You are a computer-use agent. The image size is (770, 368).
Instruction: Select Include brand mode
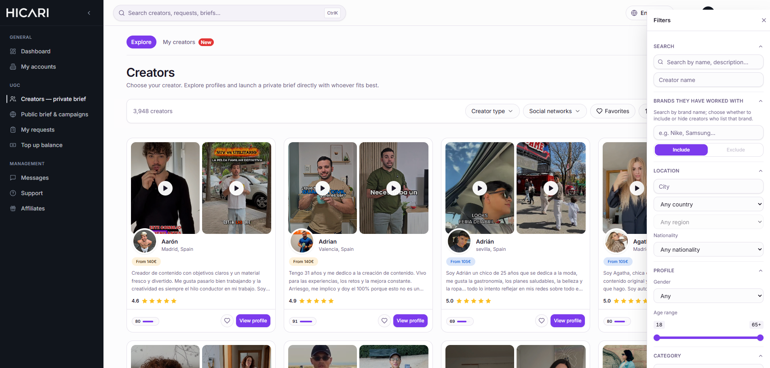tap(681, 150)
